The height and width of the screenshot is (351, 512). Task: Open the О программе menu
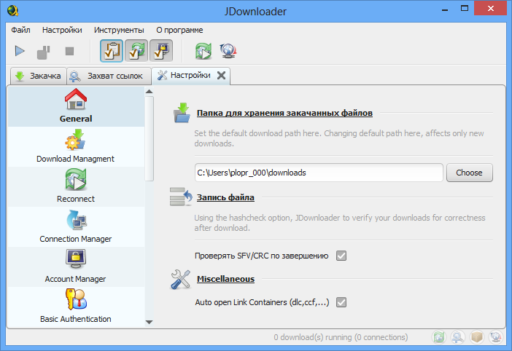(179, 30)
